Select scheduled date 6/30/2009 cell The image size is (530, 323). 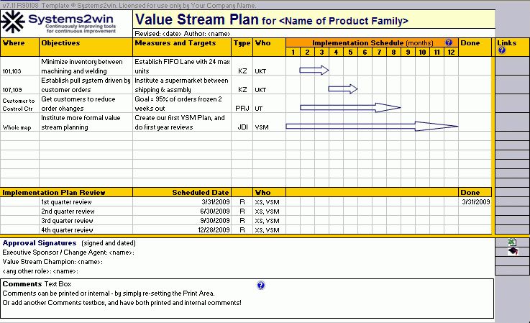click(182, 211)
